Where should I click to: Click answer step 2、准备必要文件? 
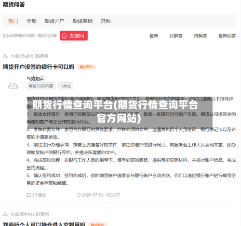click(131, 133)
